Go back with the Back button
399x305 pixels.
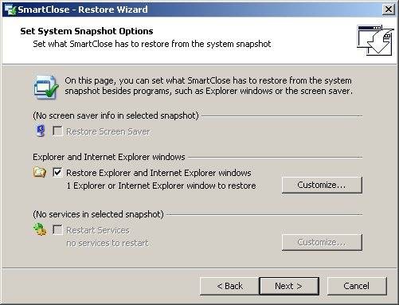point(229,286)
